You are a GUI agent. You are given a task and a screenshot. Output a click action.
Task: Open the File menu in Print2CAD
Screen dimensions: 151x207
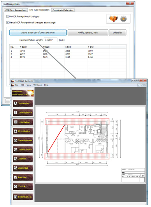point(17,85)
